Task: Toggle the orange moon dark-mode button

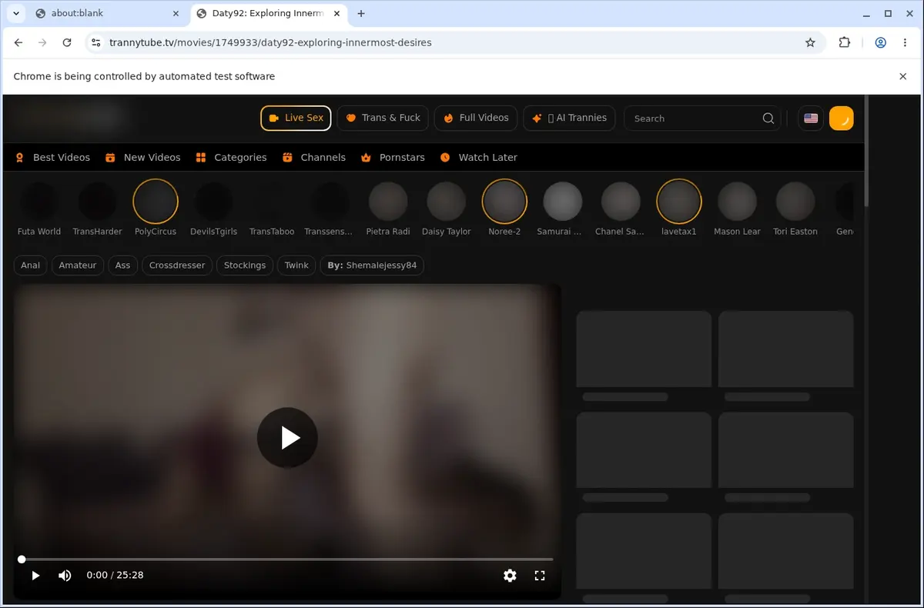Action: [x=842, y=119]
